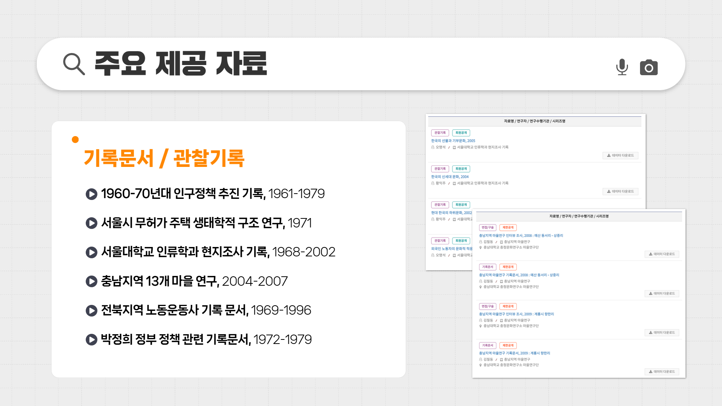Click researcher 김필동 under 인터뷰 조사, 2008
This screenshot has width=722, height=406.
(488, 242)
